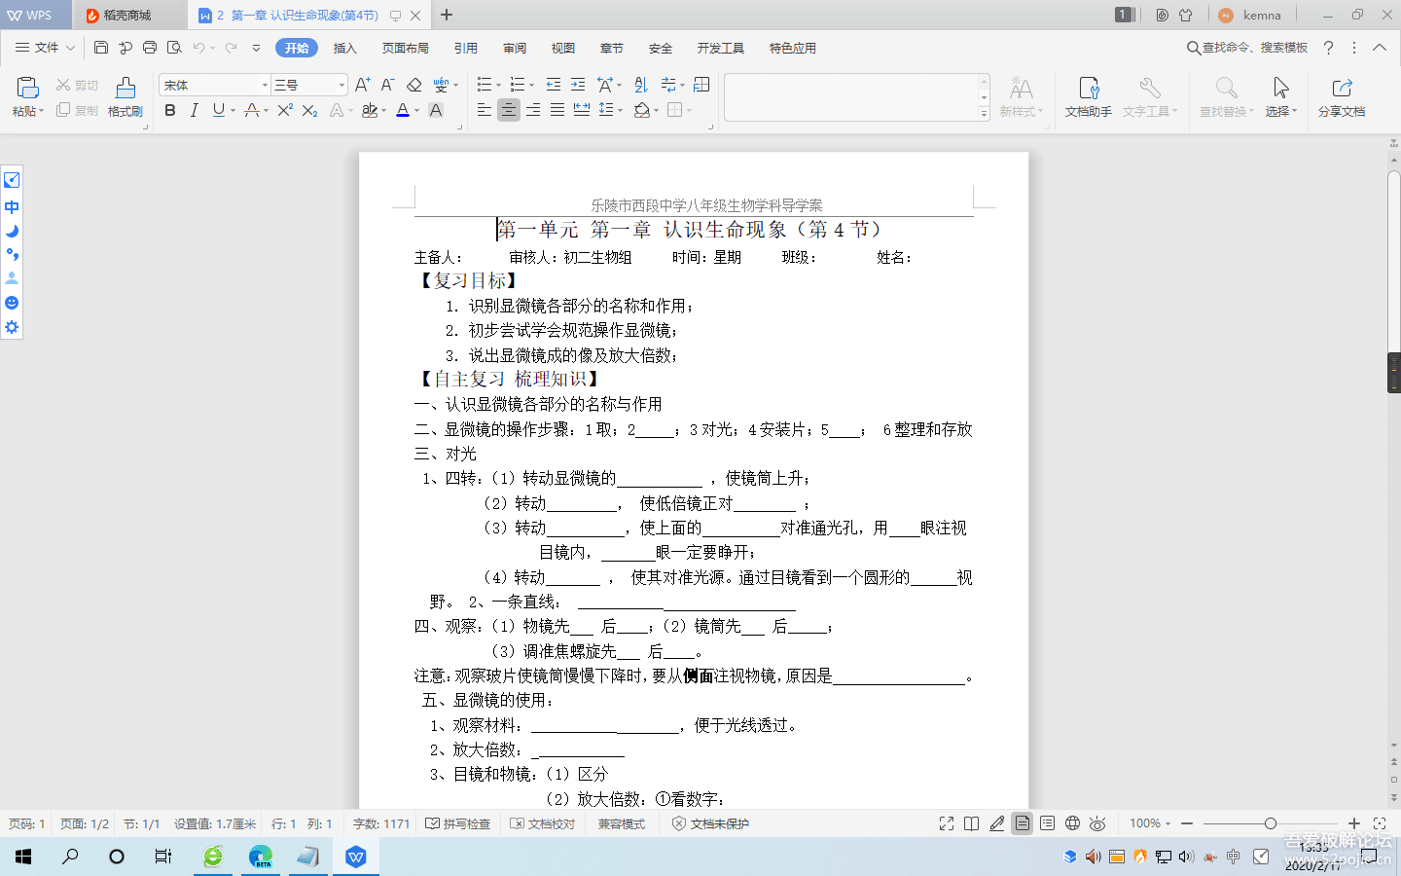1401x876 pixels.
Task: Click the zoom slider handle in status bar
Action: (x=1270, y=823)
